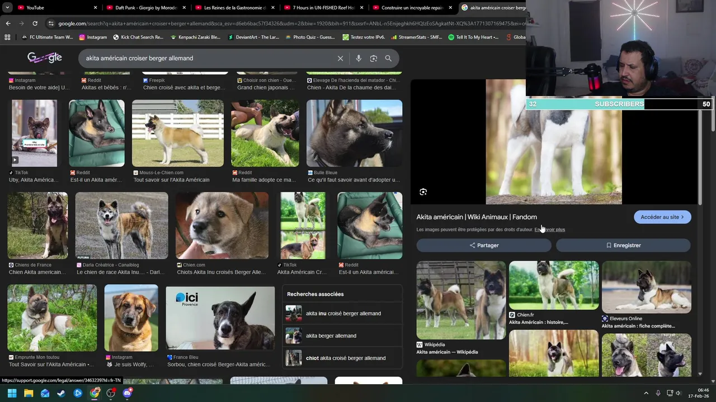Image resolution: width=716 pixels, height=402 pixels.
Task: Start voice search with the microphone icon
Action: pos(359,58)
